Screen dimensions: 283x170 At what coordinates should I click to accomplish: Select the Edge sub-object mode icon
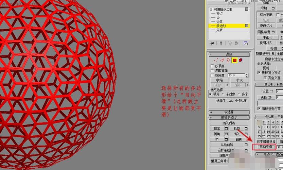222,60
